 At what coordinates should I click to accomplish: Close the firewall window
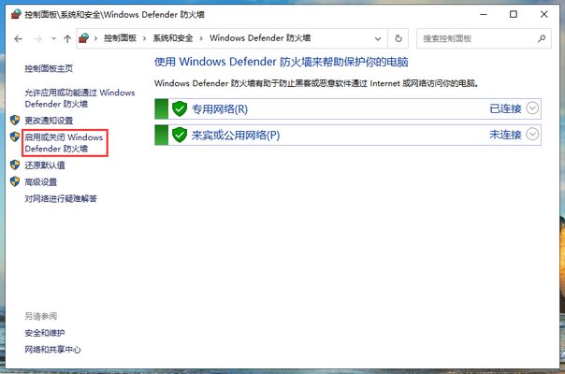click(x=543, y=14)
